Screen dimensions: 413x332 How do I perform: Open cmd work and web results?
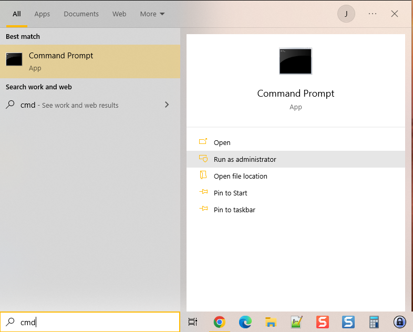(x=90, y=105)
